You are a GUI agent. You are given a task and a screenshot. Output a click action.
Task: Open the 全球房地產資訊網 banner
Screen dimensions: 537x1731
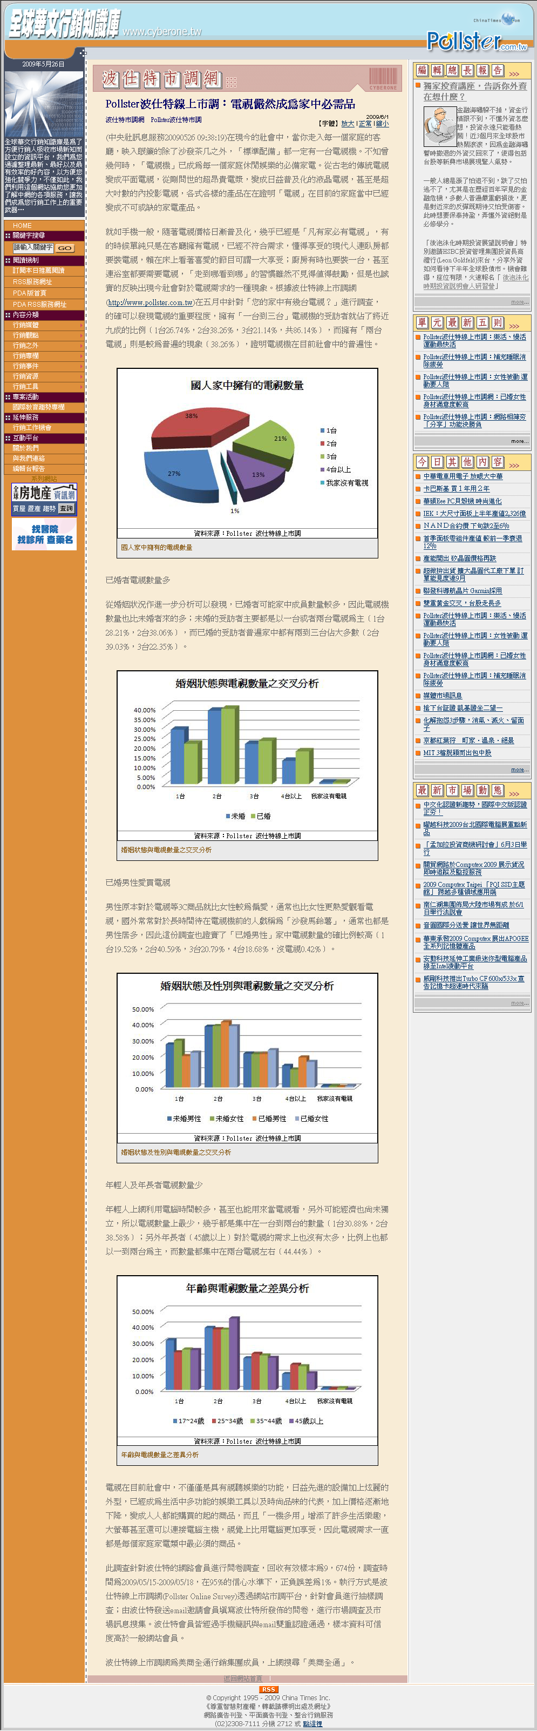44,499
